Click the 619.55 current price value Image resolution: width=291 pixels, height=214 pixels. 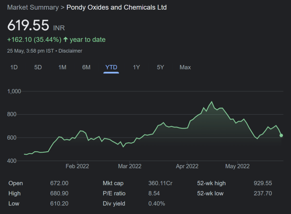[28, 26]
